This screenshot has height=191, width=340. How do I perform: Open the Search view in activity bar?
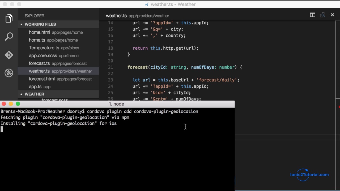point(9,37)
